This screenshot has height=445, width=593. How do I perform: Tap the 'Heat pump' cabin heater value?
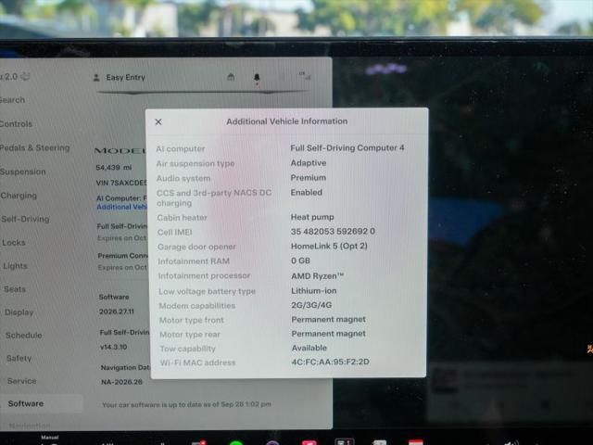tap(312, 217)
